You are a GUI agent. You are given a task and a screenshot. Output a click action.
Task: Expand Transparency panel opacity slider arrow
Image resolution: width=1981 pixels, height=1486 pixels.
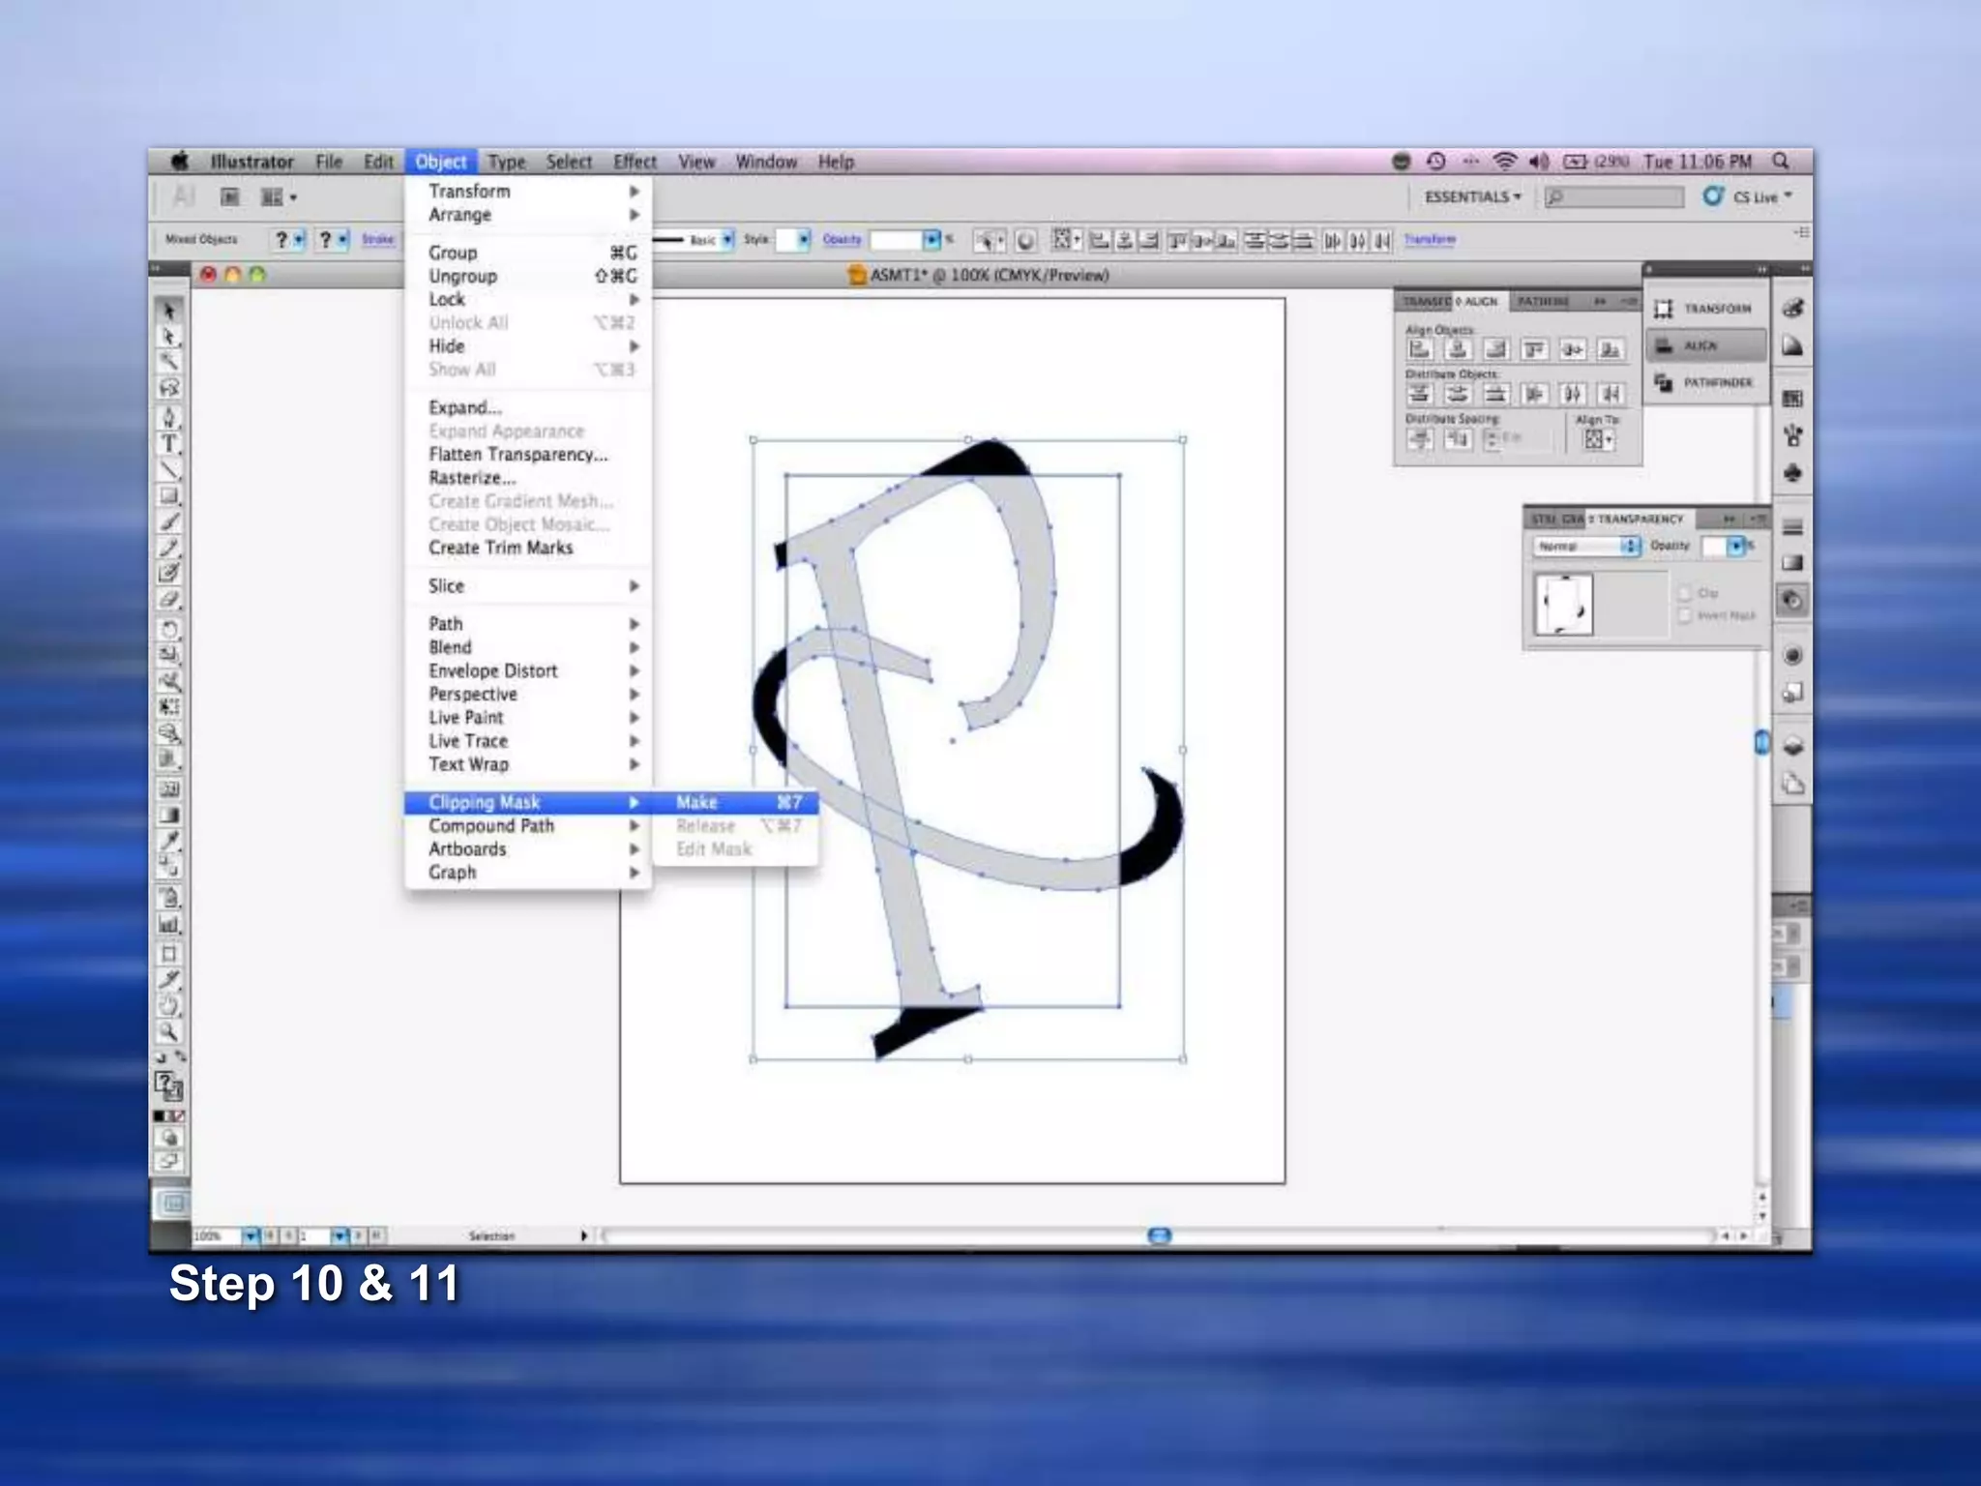(x=1736, y=547)
